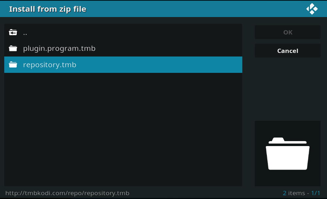The height and width of the screenshot is (199, 327).
Task: Click the "Install from zip file" title
Action: pos(48,9)
